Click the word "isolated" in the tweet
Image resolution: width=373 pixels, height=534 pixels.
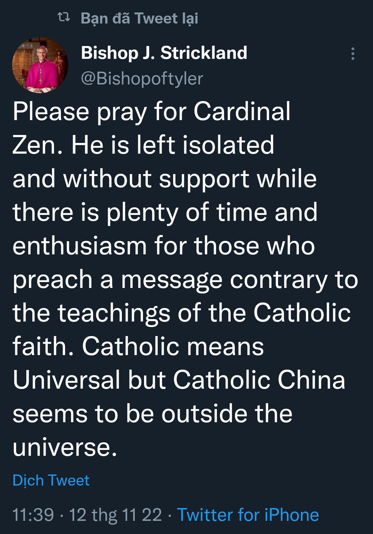pos(228,145)
